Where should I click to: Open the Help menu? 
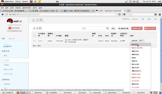[x=40, y=8]
